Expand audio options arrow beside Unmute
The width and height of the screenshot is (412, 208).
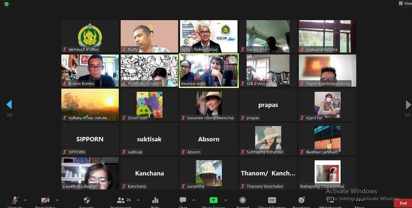(x=25, y=200)
